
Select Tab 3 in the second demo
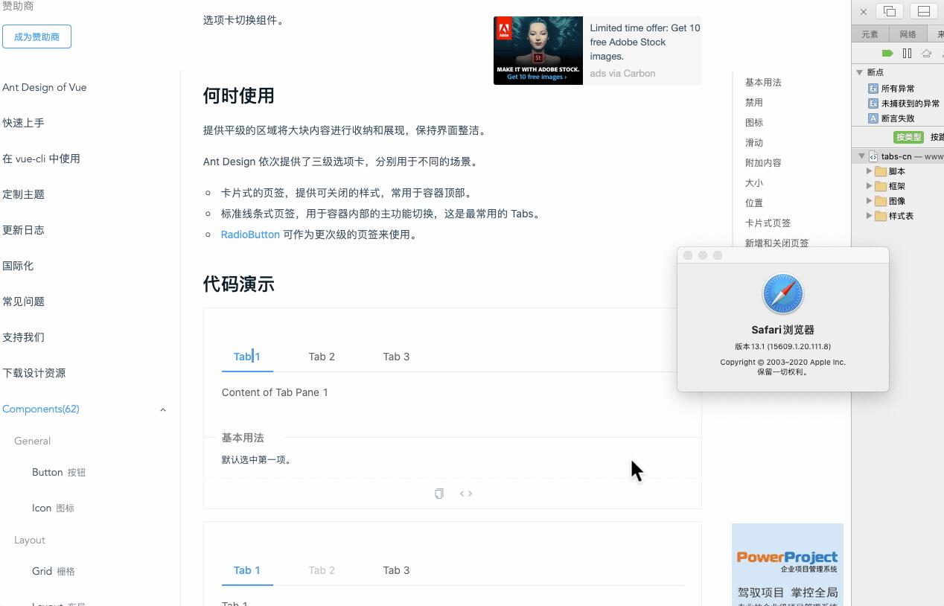coord(396,570)
